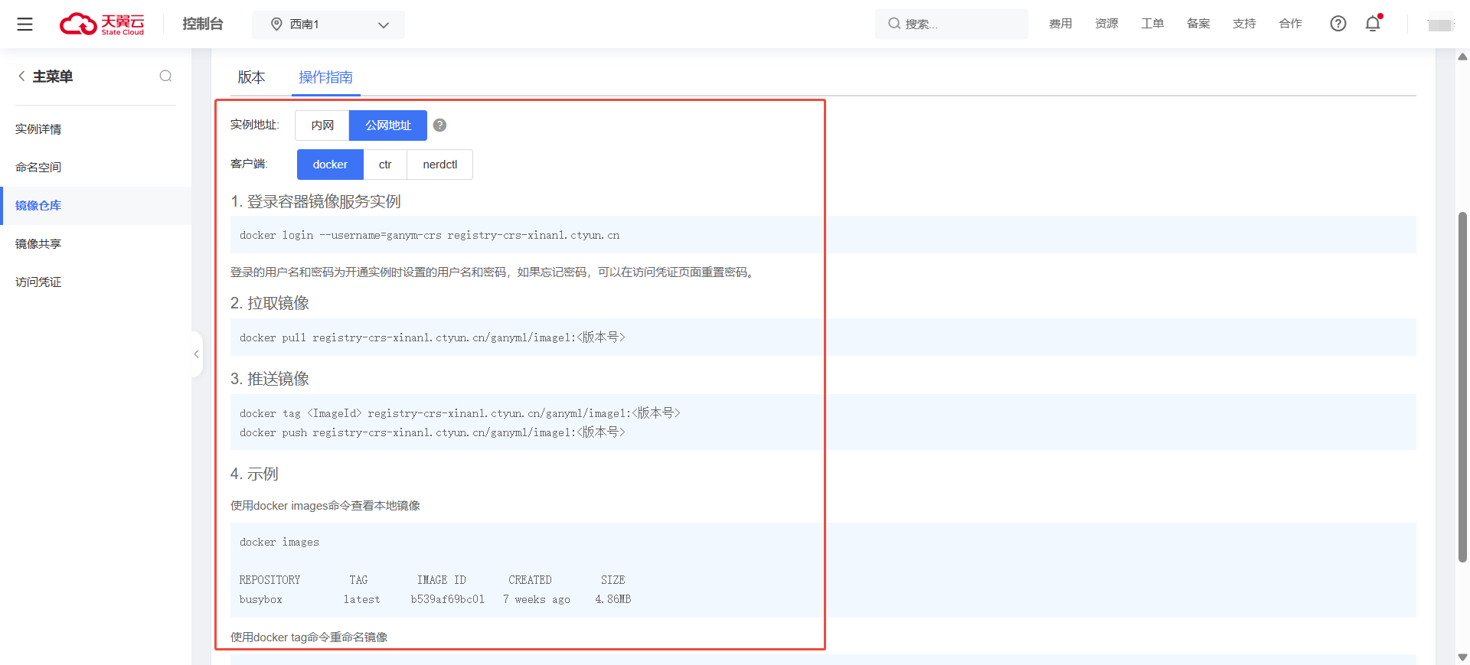Open the notifications bell
The image size is (1470, 665).
point(1373,24)
